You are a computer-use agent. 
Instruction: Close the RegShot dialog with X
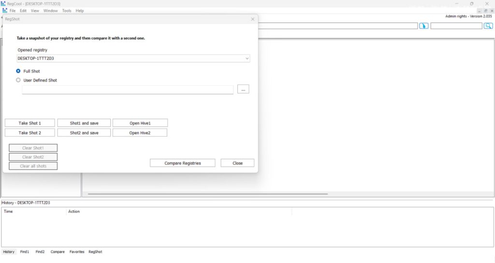[252, 19]
